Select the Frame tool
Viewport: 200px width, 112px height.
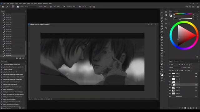tap(162, 26)
